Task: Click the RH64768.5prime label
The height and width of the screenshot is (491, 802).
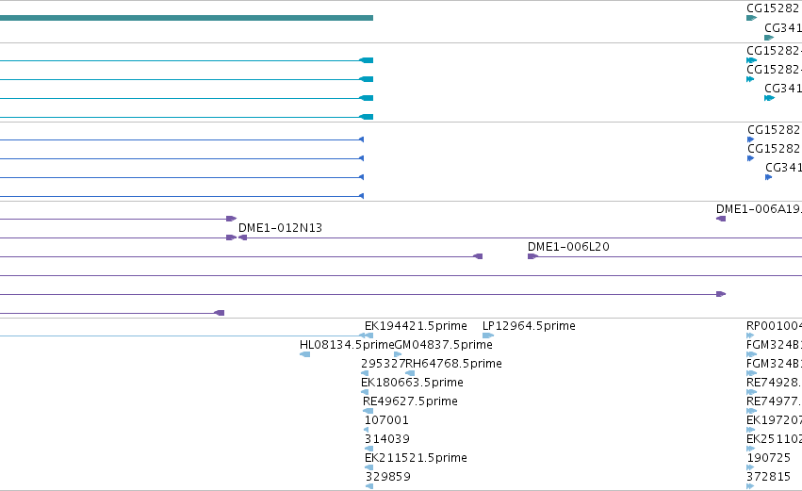Action: tap(453, 364)
